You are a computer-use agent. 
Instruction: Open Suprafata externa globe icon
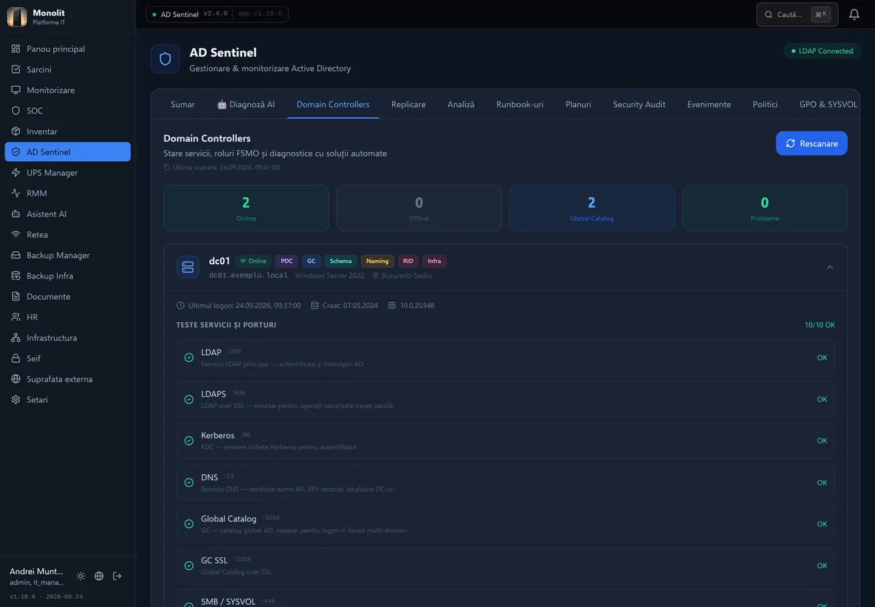[16, 379]
